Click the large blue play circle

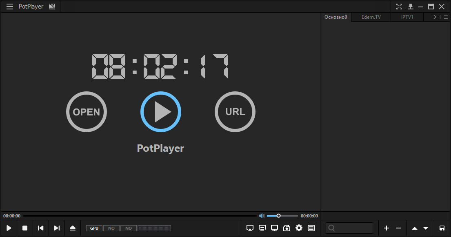pos(161,112)
